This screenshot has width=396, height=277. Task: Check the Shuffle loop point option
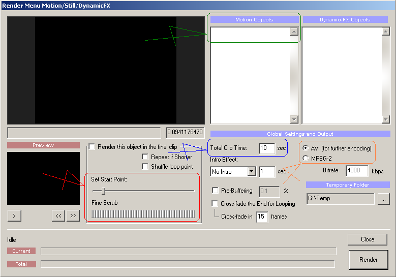(x=145, y=167)
